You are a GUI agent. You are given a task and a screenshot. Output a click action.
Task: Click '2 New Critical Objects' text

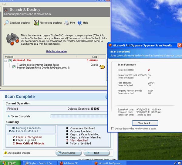click(29, 143)
